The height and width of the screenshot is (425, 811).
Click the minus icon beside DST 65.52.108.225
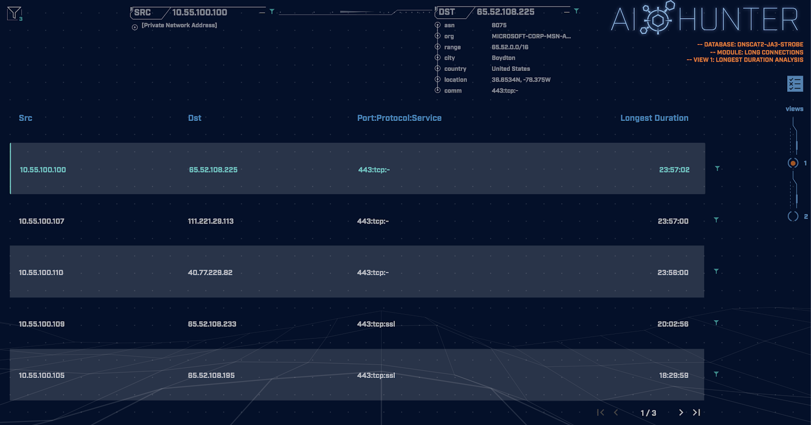click(x=567, y=12)
